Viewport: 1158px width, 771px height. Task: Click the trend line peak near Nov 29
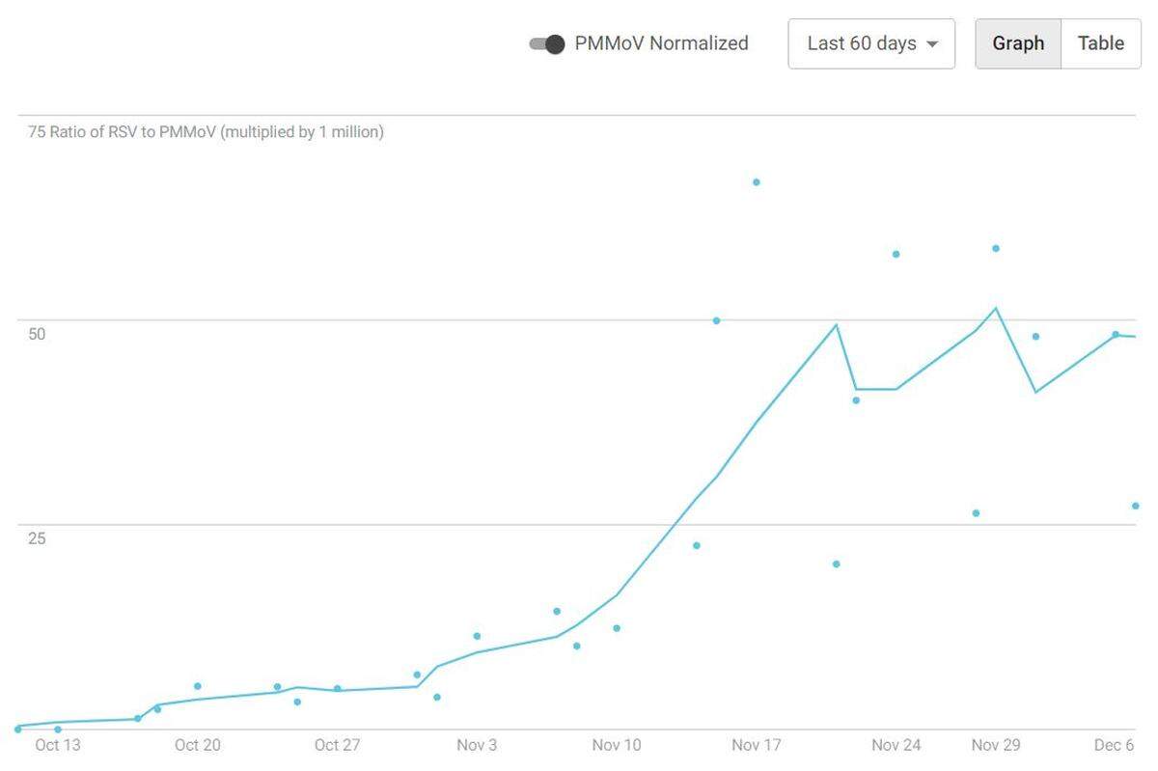pos(996,309)
